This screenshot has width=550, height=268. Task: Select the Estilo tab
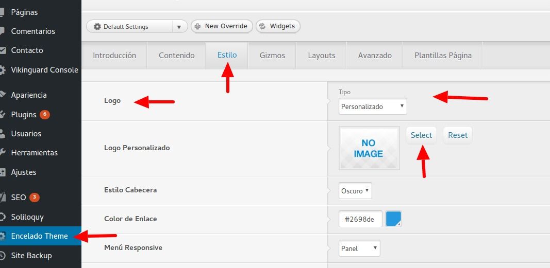(227, 55)
